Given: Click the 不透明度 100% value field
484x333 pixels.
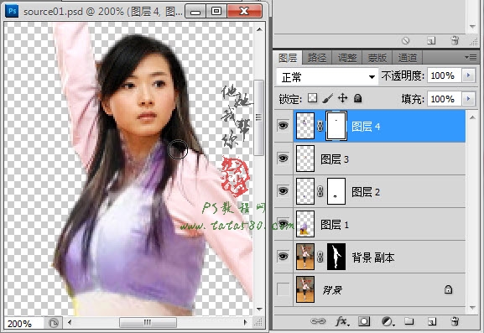Looking at the screenshot, I should tap(445, 75).
